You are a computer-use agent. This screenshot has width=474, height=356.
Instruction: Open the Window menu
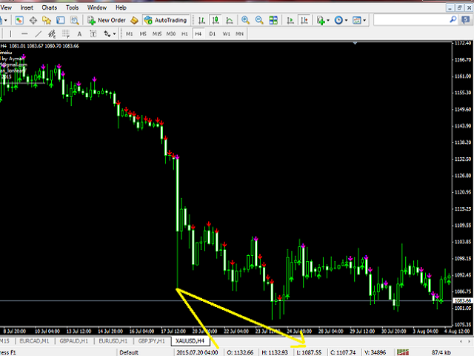[97, 7]
